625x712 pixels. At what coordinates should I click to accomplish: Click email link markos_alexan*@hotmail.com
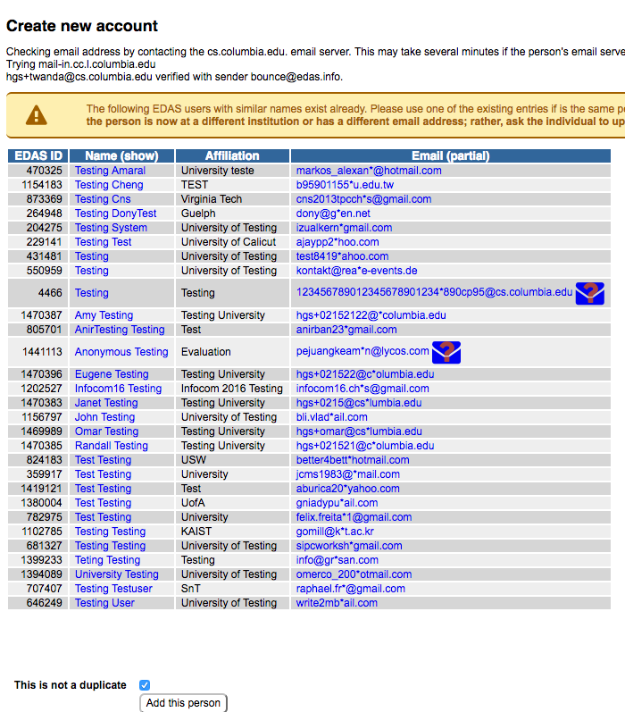coord(369,171)
